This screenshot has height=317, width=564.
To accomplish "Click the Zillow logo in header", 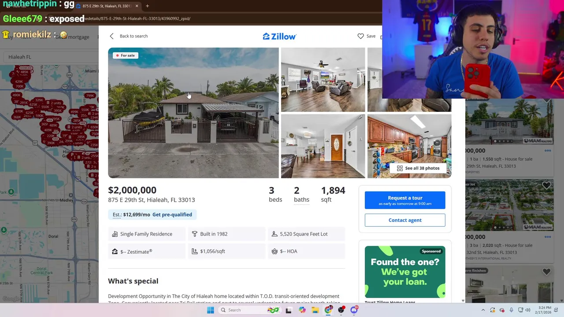I will coord(279,37).
